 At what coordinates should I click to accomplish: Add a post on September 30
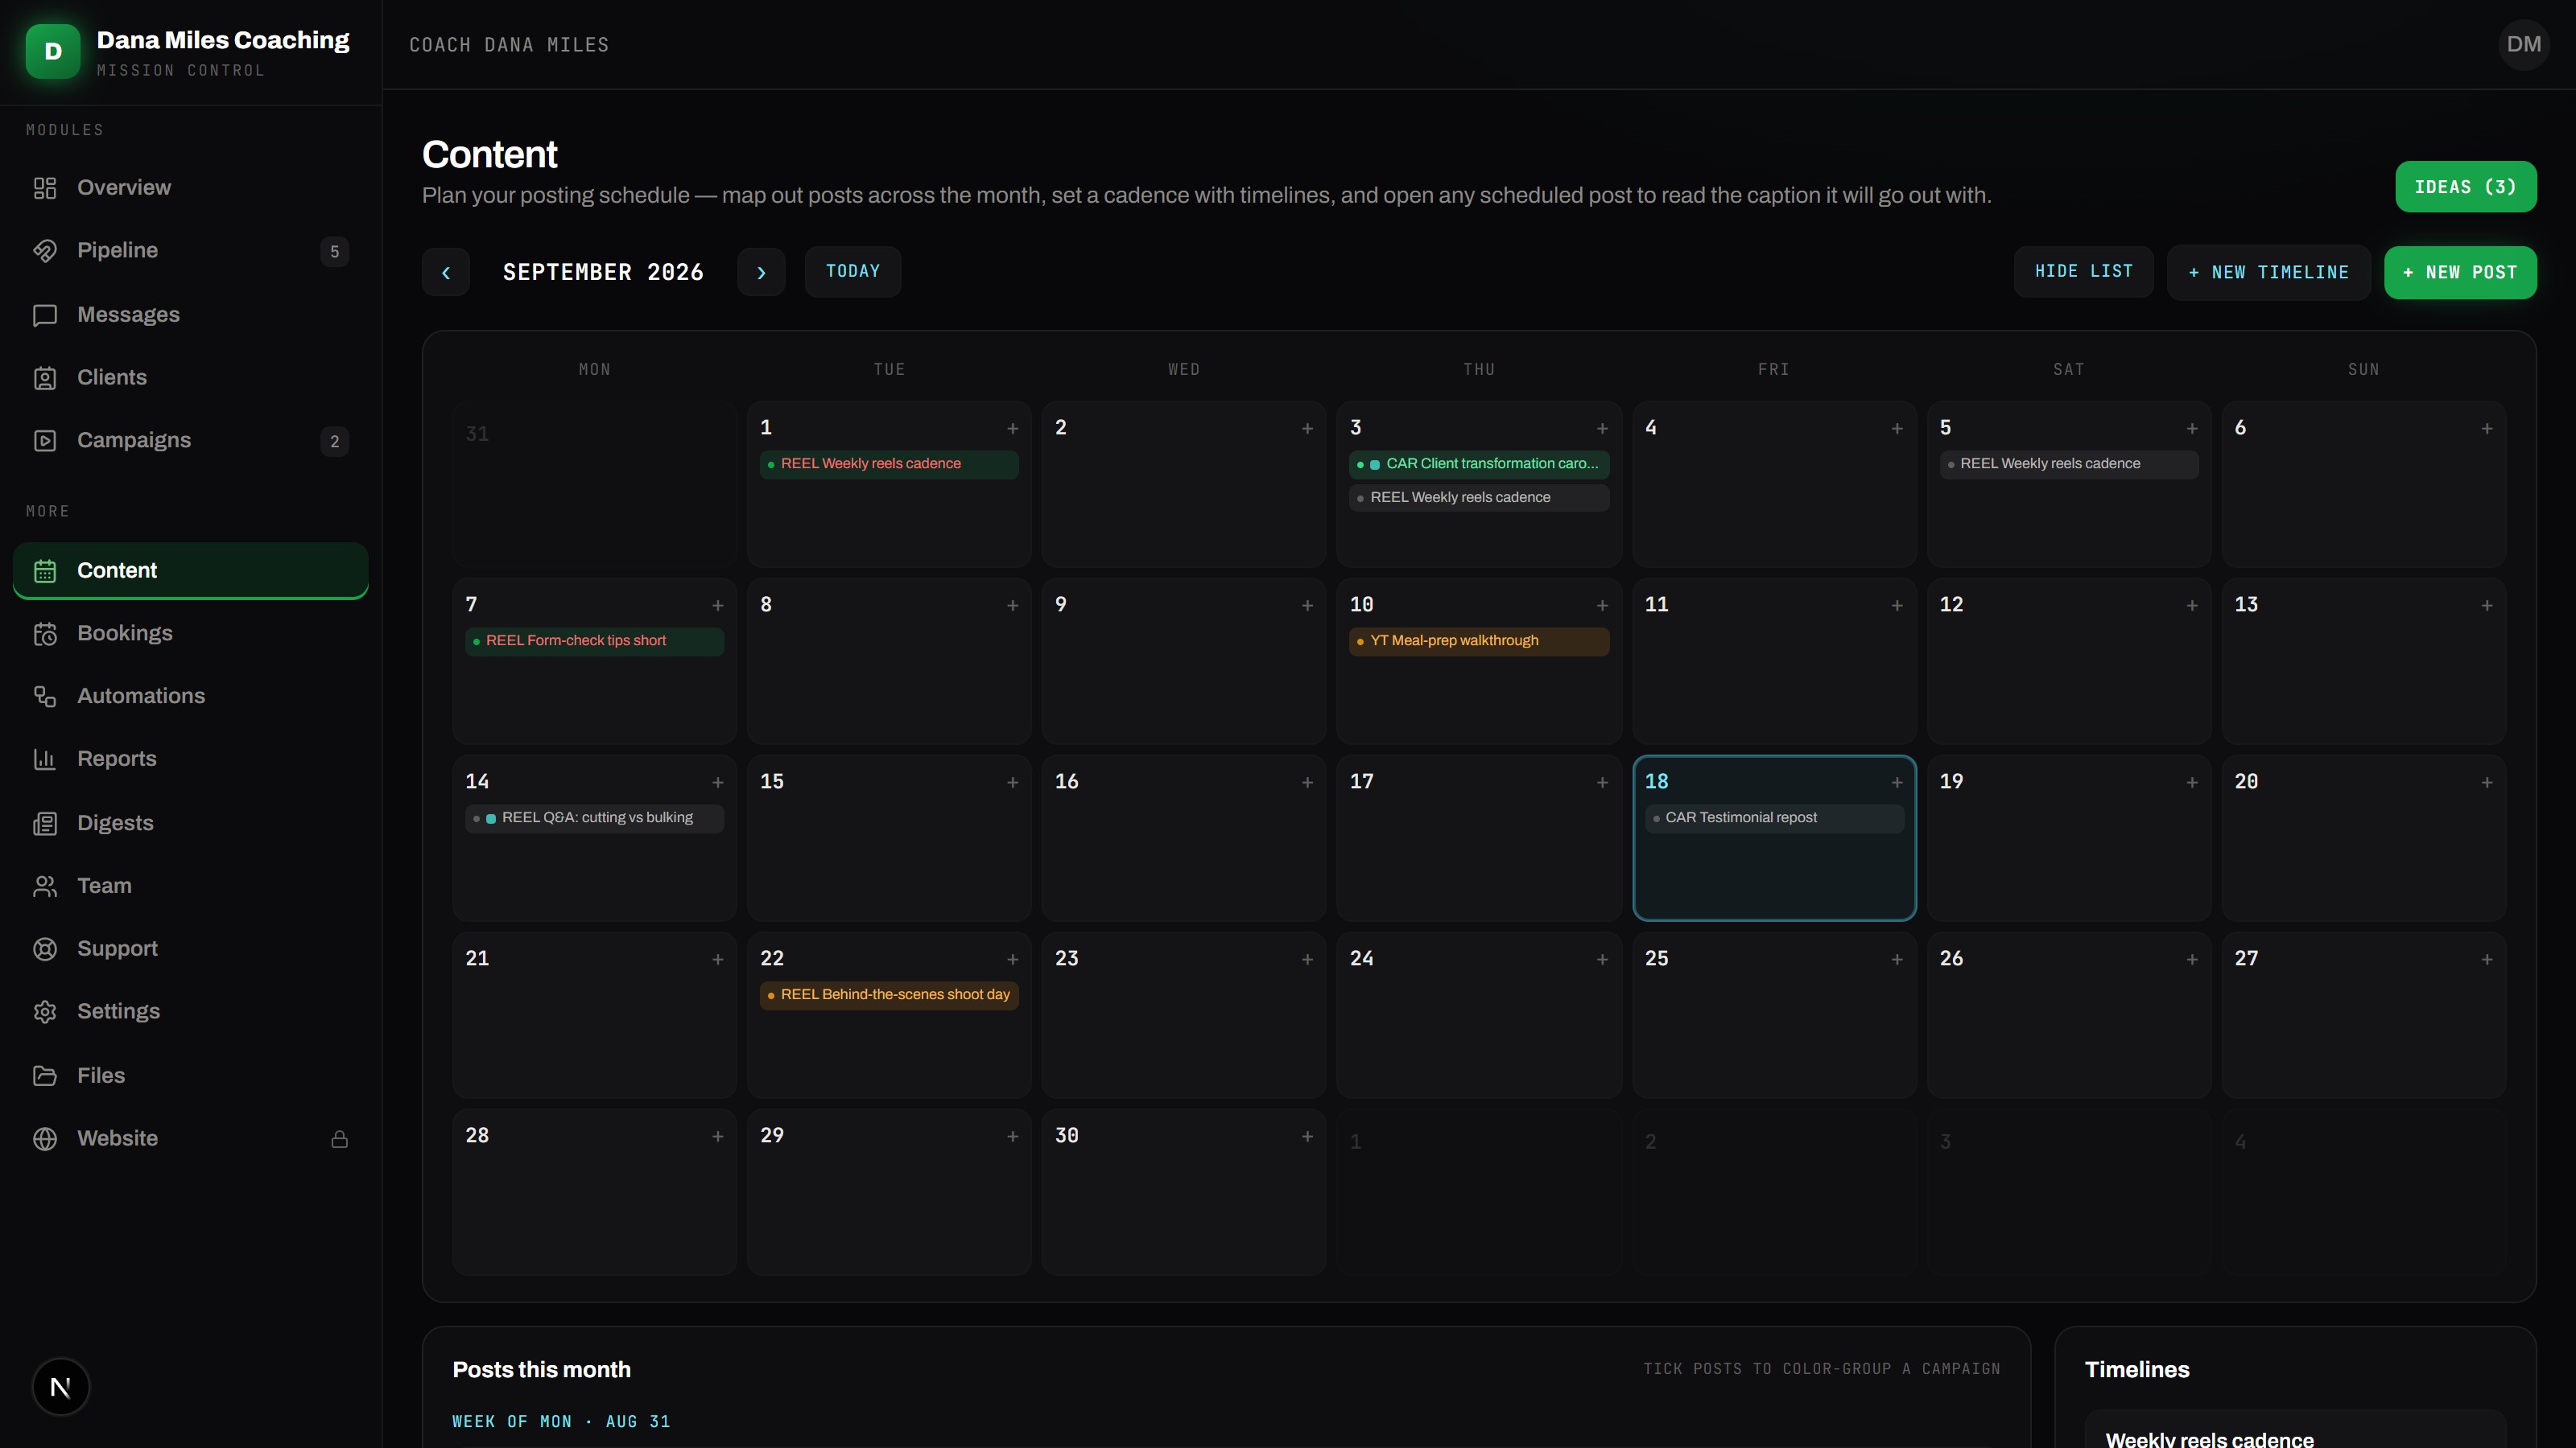coord(1307,1136)
